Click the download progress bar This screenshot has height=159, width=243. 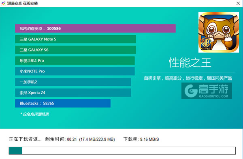[122, 151]
